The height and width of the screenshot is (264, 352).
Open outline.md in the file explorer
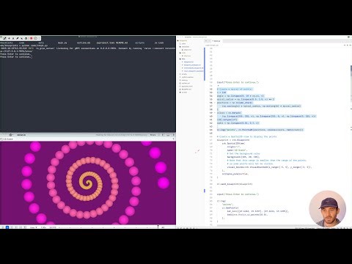click(186, 83)
